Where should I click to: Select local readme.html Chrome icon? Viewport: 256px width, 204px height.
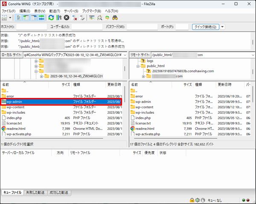click(x=3, y=129)
